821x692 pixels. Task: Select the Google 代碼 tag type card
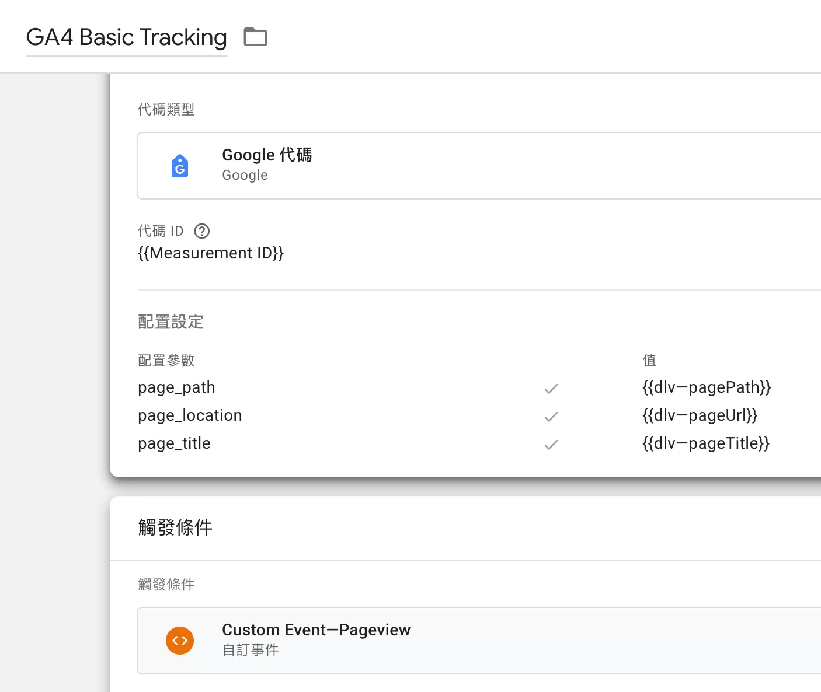[x=479, y=166]
